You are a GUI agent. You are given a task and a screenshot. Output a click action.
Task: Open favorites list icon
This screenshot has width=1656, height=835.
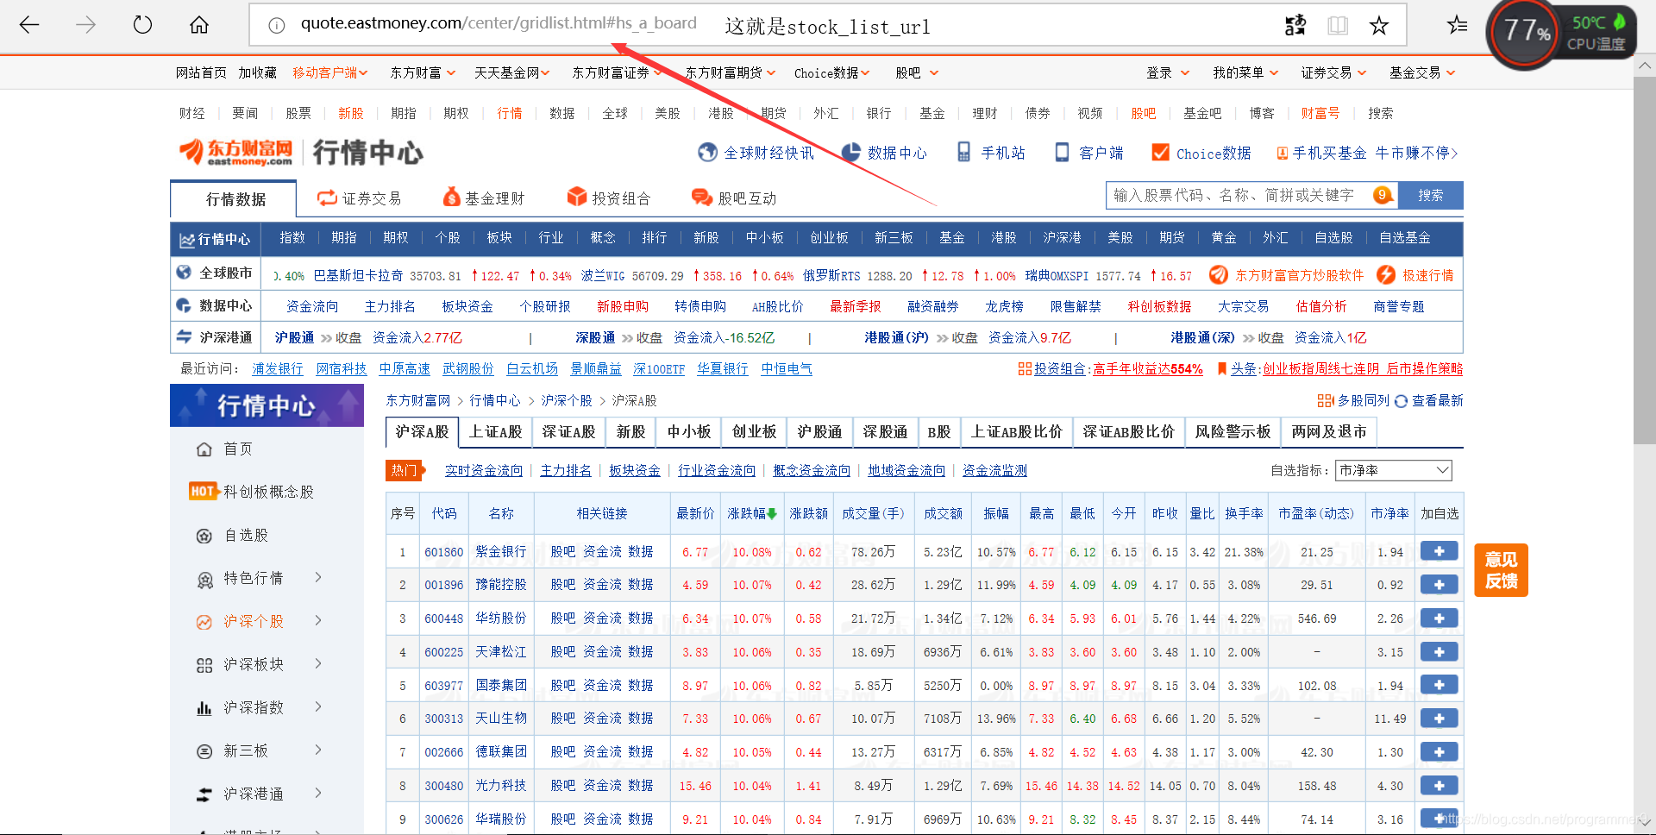pyautogui.click(x=1458, y=26)
